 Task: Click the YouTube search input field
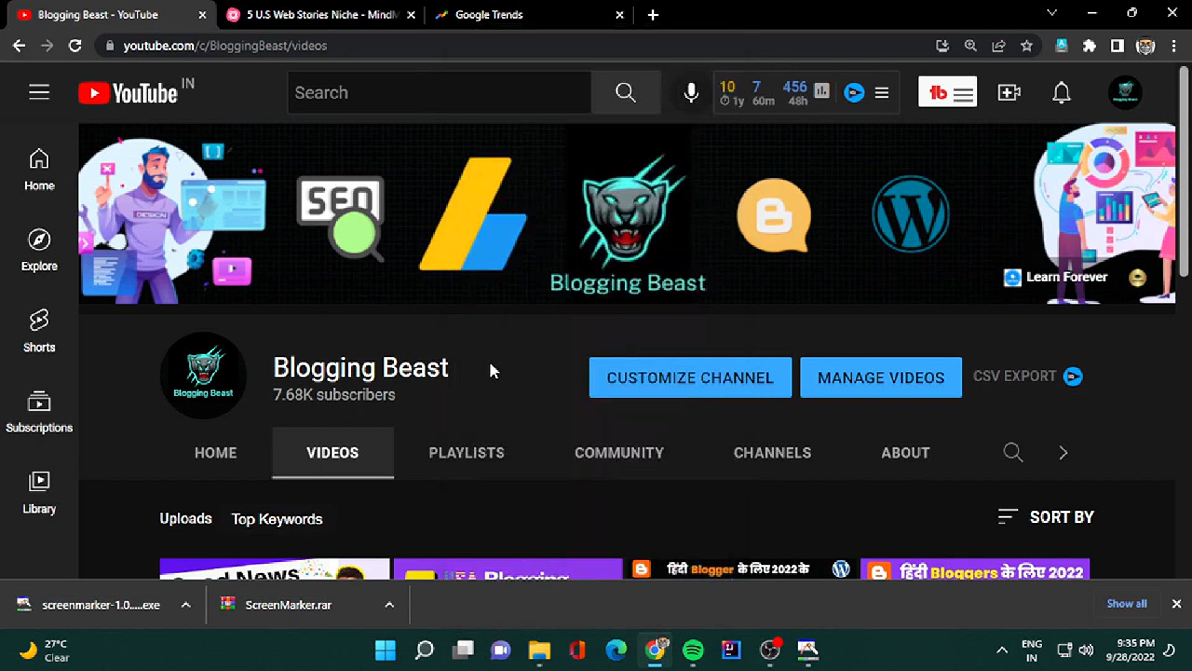(440, 93)
